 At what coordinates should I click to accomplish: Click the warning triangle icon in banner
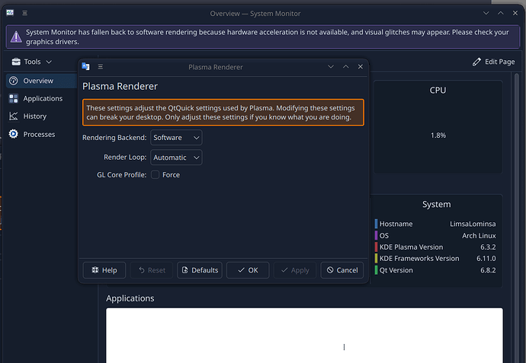click(16, 37)
